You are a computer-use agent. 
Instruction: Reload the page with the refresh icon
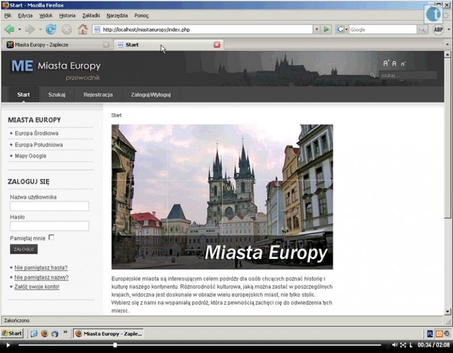[x=51, y=29]
